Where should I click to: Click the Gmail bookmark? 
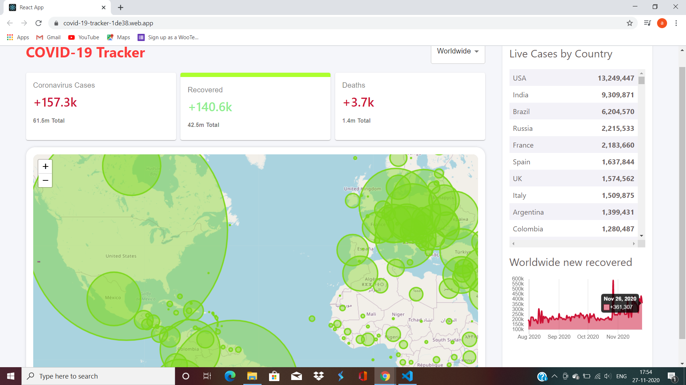(49, 37)
